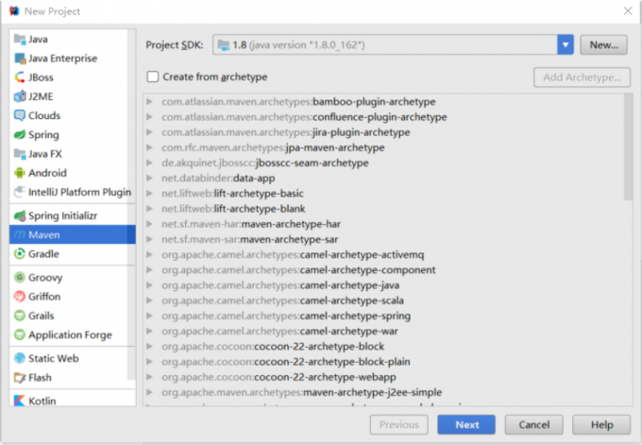
Task: Select the Spring project type icon
Action: click(20, 135)
